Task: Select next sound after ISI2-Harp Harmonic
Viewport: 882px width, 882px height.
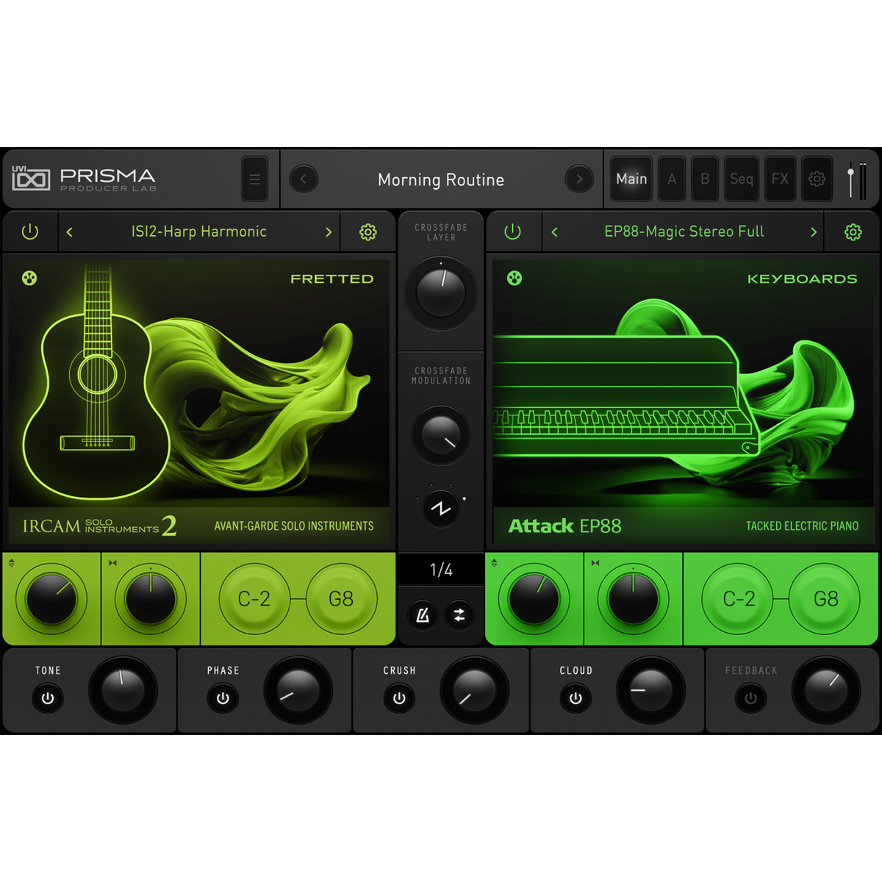Action: [328, 232]
